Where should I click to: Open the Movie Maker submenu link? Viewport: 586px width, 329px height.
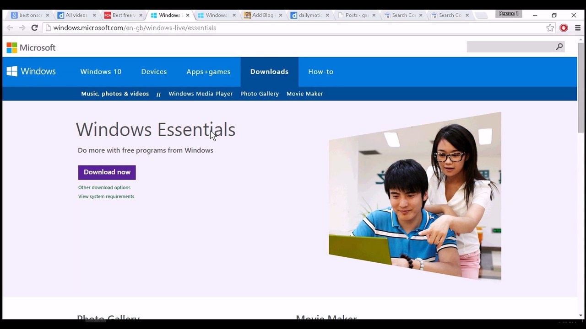tap(305, 94)
